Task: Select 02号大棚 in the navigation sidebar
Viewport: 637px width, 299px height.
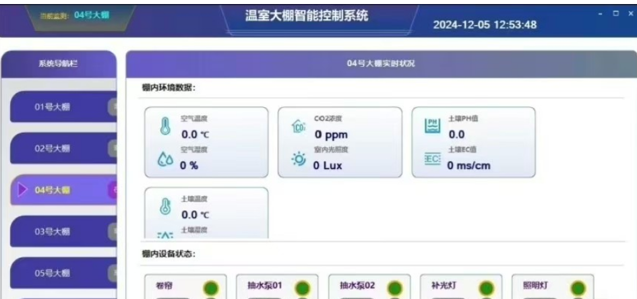Action: tap(63, 148)
